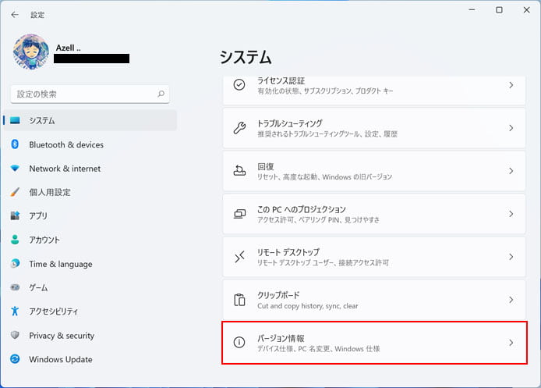Expand 回復 chevron arrow
Screen dimensions: 541x388
click(x=511, y=171)
